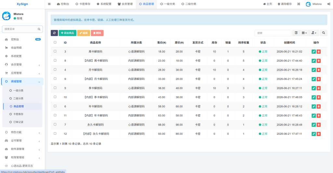The image size is (333, 173).
Task: Edit row 周卡解锁码 with the green pencil icon
Action: click(314, 52)
